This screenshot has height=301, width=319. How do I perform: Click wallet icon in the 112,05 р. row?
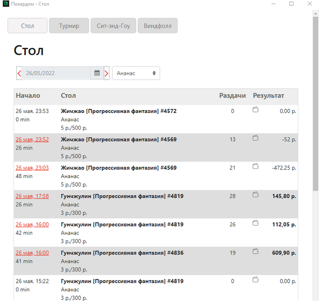(x=256, y=223)
